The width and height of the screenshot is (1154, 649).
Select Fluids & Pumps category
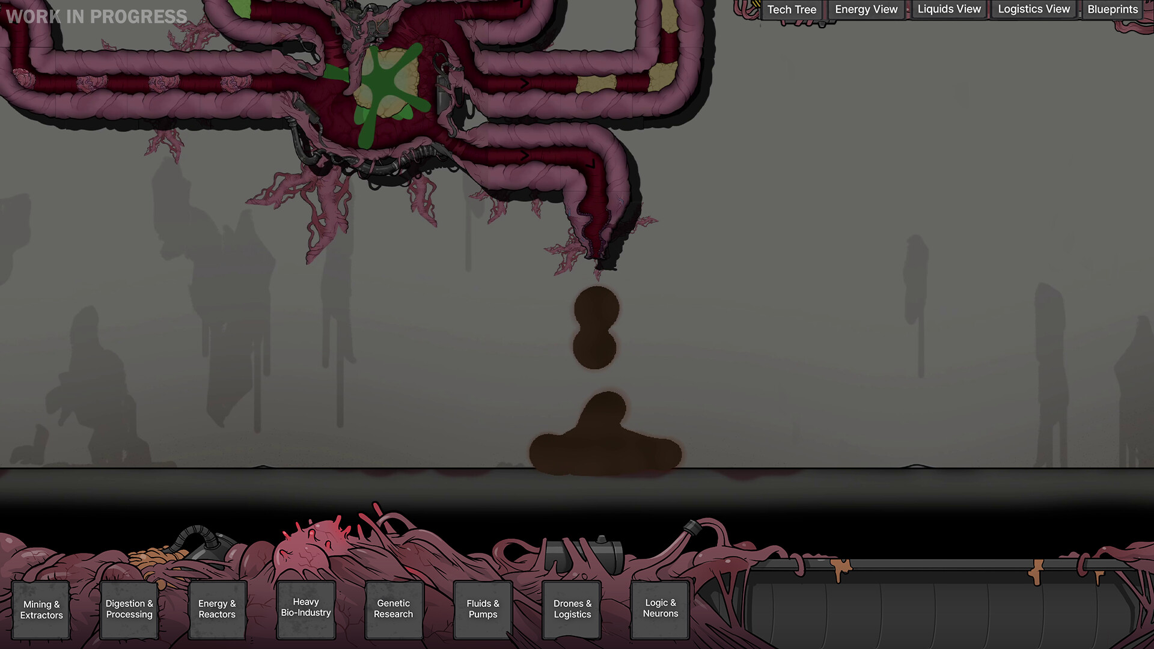pos(483,609)
